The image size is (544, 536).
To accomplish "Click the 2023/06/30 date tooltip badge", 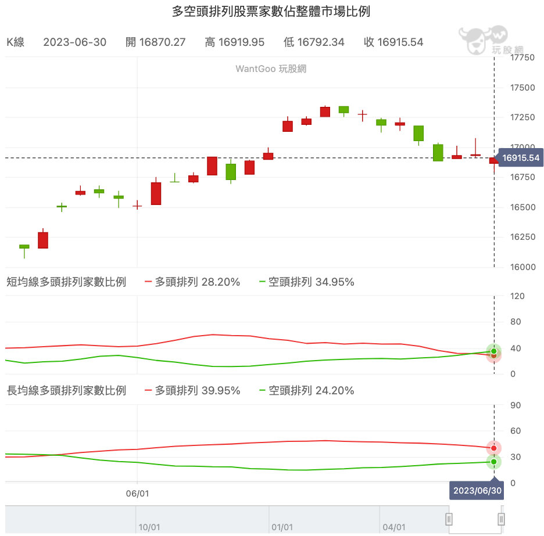I will click(x=477, y=490).
